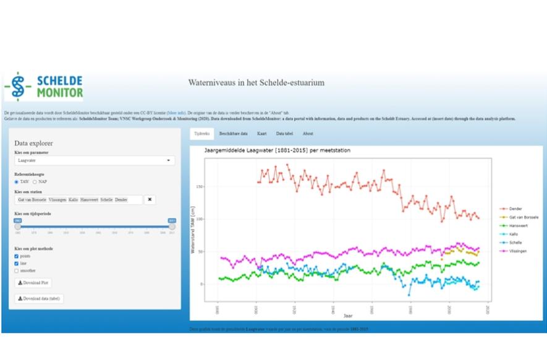Click the Hansweert legend marker
Viewport: 547px width, 364px height.
click(504, 226)
